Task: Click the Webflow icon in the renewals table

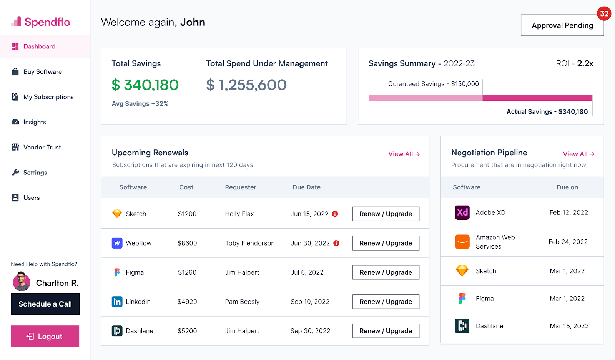Action: coord(117,243)
